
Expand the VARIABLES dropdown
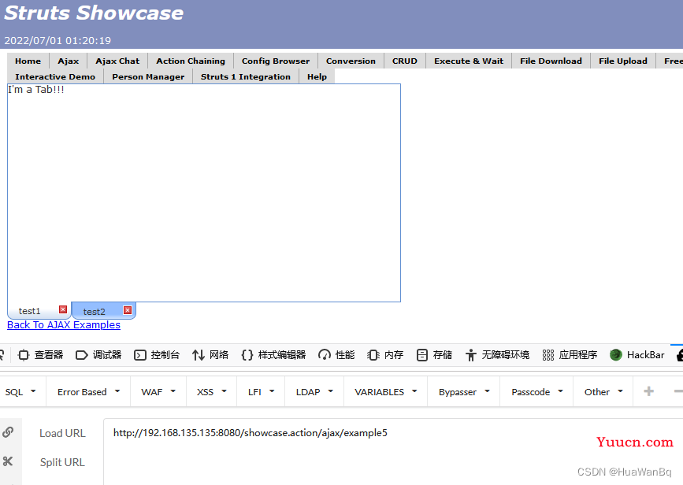click(x=386, y=392)
